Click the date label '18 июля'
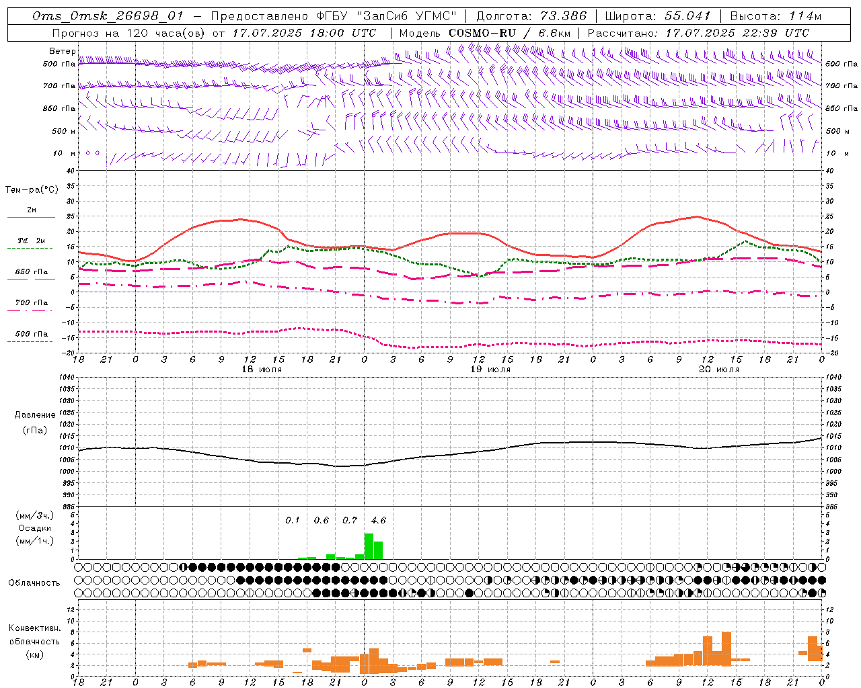This screenshot has width=861, height=688. click(x=262, y=370)
